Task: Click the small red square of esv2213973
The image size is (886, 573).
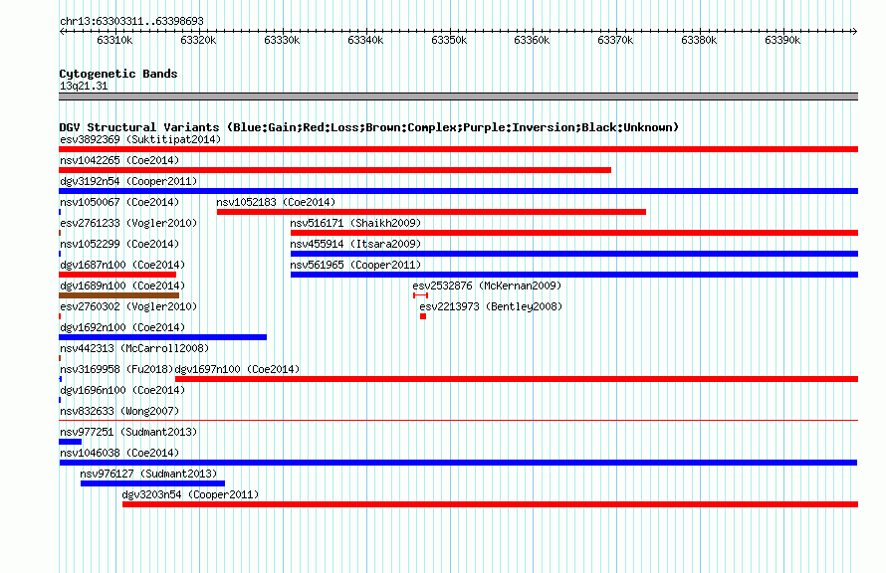Action: point(423,316)
